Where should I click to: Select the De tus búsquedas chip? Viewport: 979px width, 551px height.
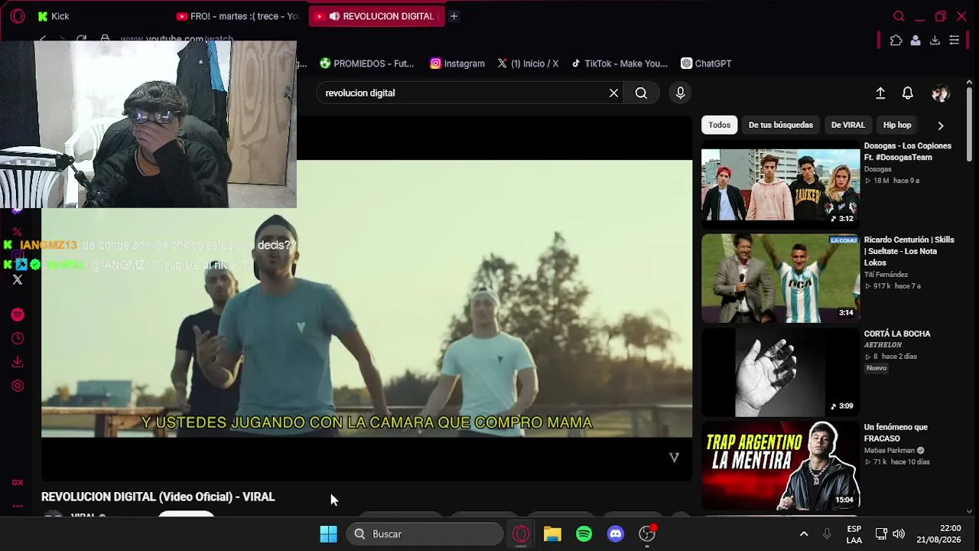tap(780, 125)
